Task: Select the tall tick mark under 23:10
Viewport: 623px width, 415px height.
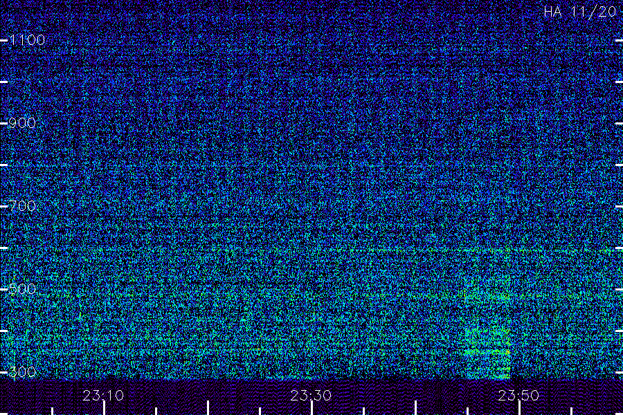Action: (104, 408)
